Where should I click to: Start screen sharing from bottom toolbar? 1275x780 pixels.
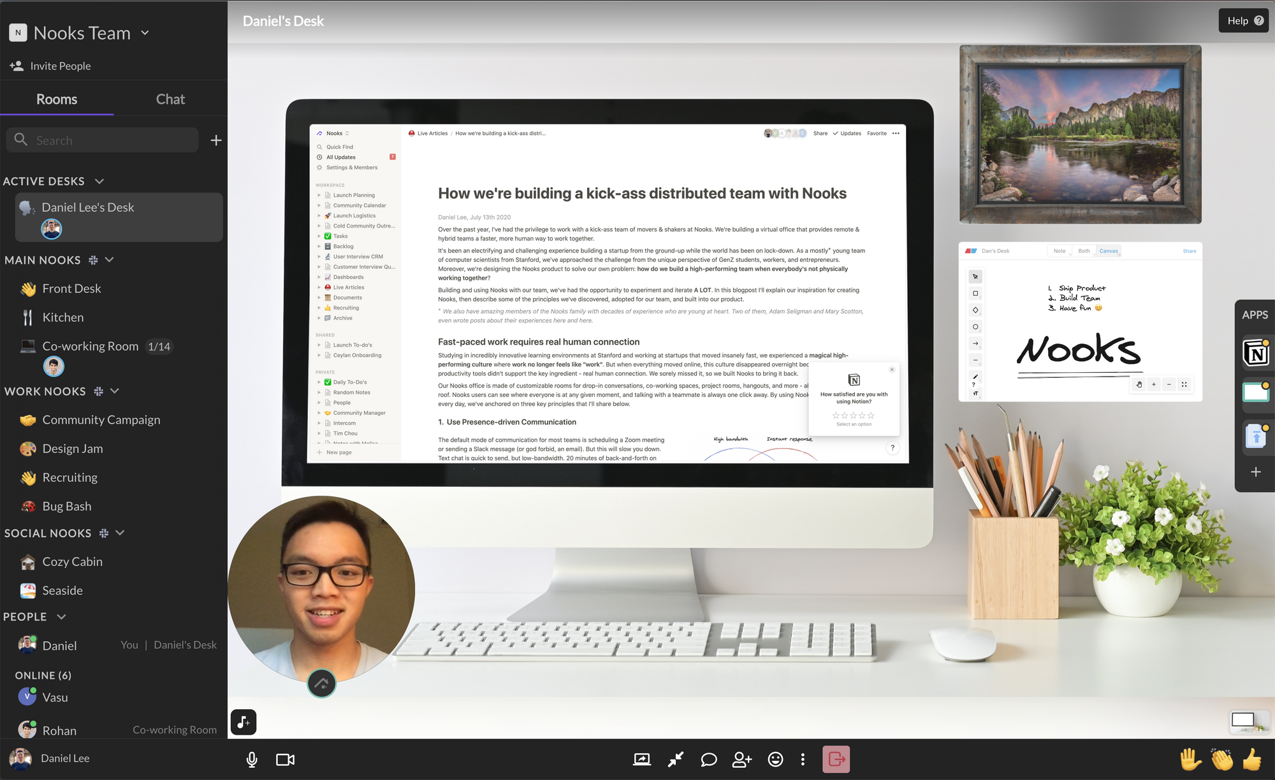[642, 759]
